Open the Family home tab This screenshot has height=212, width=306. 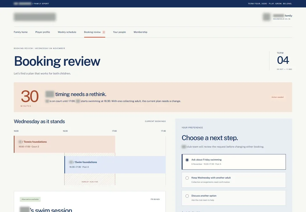pyautogui.click(x=20, y=32)
